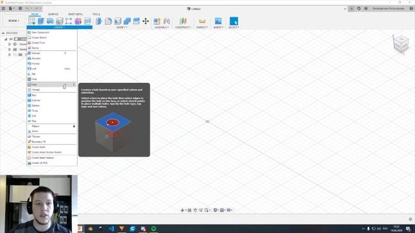Click the Select tool icon
The height and width of the screenshot is (233, 415).
click(233, 21)
